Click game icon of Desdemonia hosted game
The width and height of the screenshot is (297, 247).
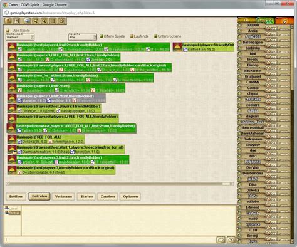pyautogui.click(x=12, y=170)
